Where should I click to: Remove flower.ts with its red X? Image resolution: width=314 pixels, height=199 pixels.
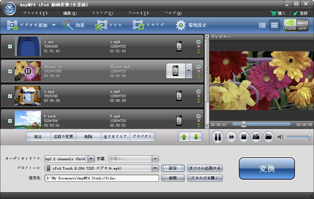point(199,71)
